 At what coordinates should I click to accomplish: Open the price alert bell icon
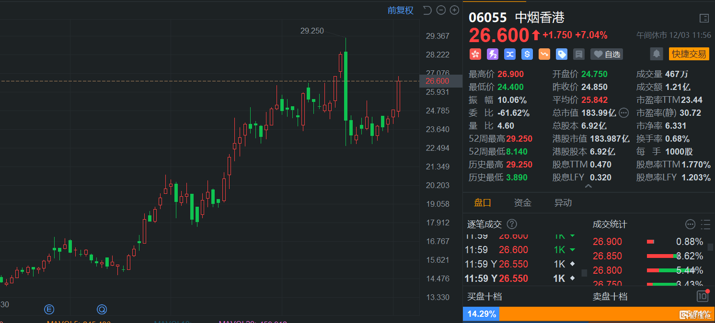pyautogui.click(x=657, y=54)
